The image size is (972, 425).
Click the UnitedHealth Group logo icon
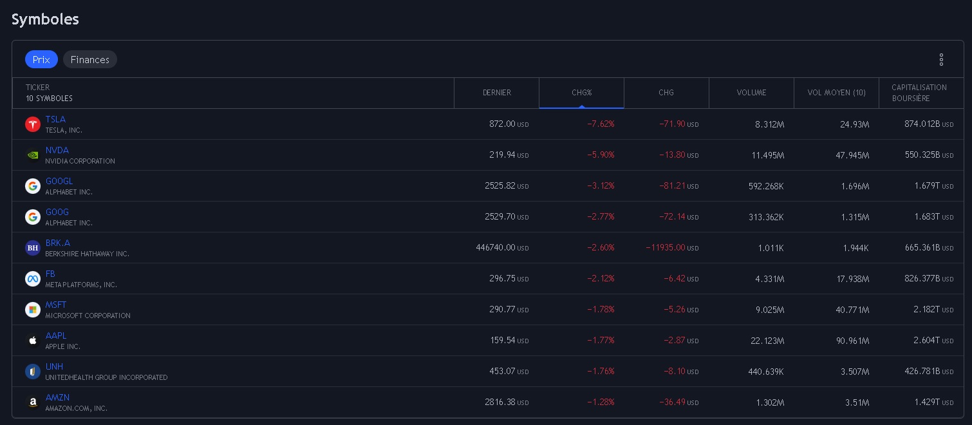pos(33,372)
